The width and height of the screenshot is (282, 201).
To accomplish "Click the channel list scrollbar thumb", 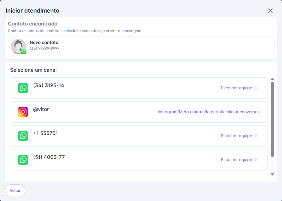I will click(272, 120).
